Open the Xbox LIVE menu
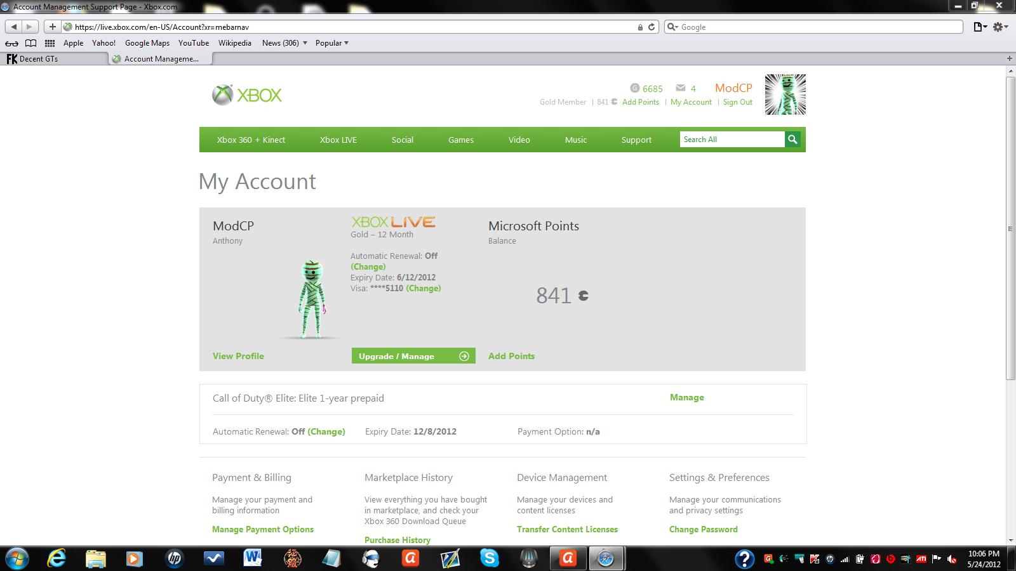Image resolution: width=1016 pixels, height=571 pixels. tap(338, 140)
